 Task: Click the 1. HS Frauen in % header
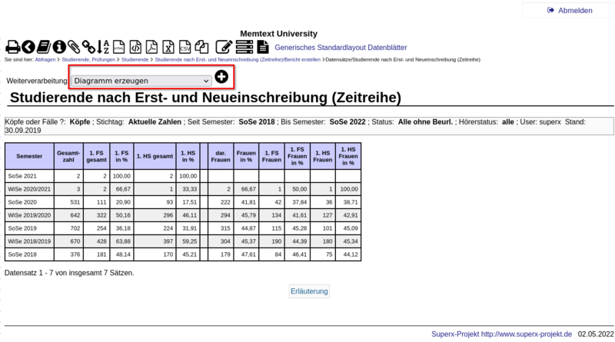click(348, 156)
